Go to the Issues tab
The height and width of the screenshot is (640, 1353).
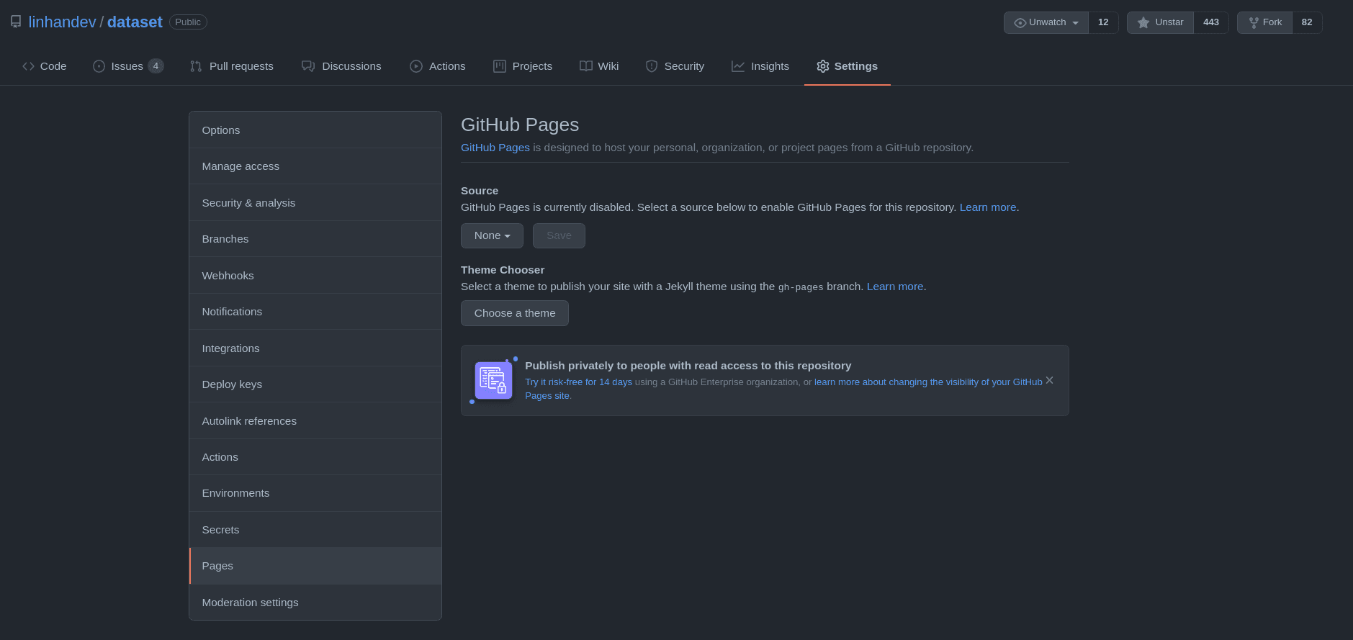[127, 66]
